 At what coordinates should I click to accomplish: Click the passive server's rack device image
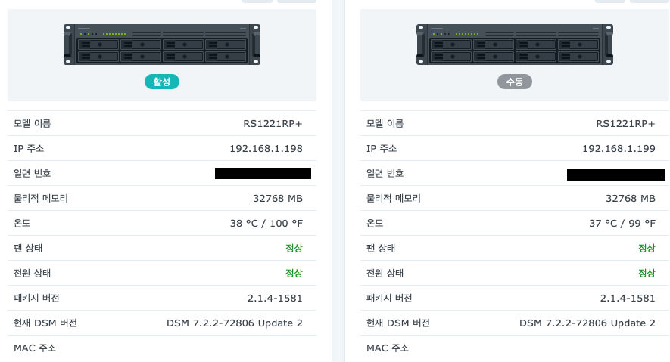[515, 44]
